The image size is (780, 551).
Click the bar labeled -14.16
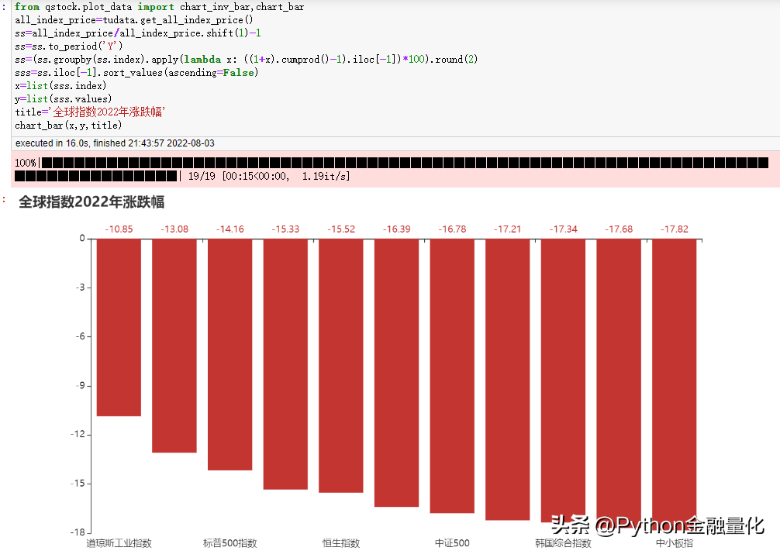[x=230, y=355]
